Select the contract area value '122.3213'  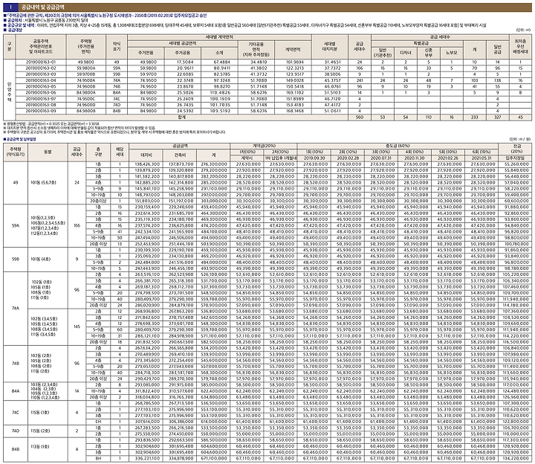point(293,68)
